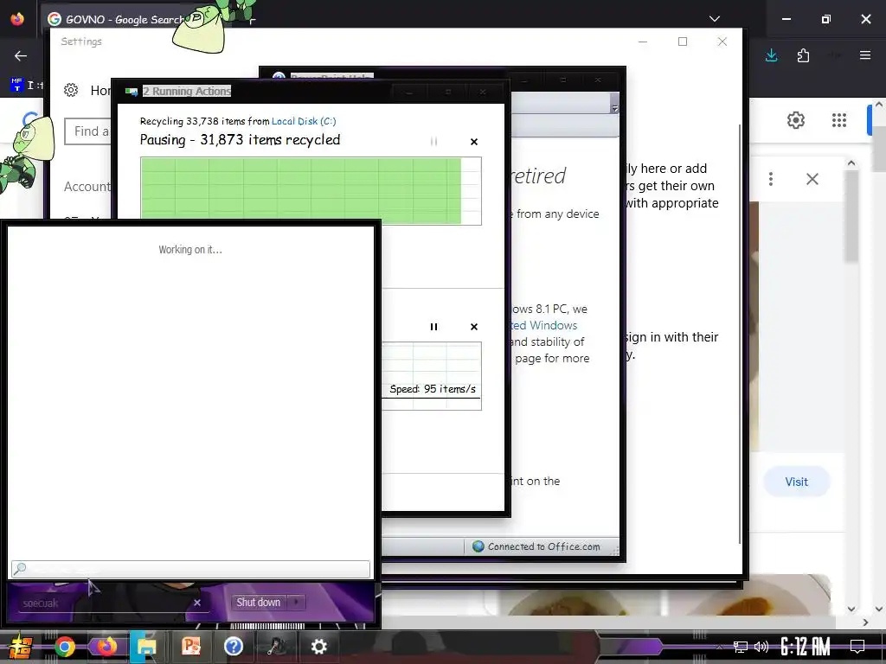This screenshot has width=886, height=664.
Task: Open the list all tabs chevron
Action: (x=715, y=19)
